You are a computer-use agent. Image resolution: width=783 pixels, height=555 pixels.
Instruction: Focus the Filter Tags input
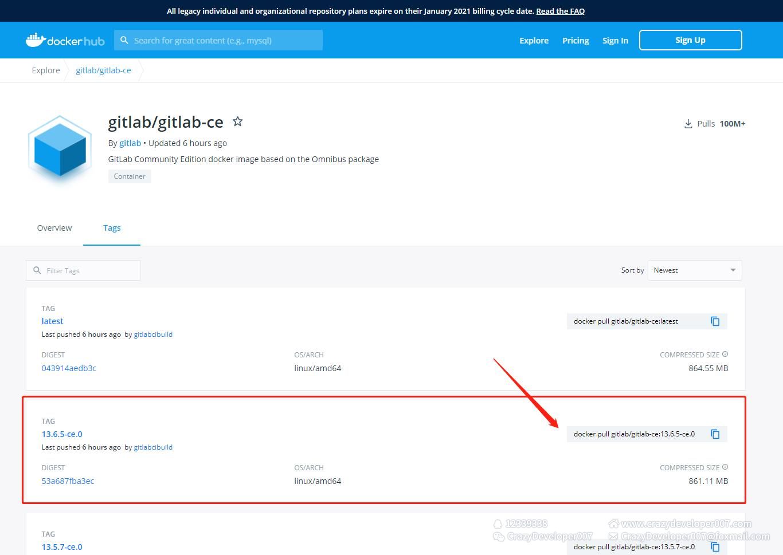(83, 270)
